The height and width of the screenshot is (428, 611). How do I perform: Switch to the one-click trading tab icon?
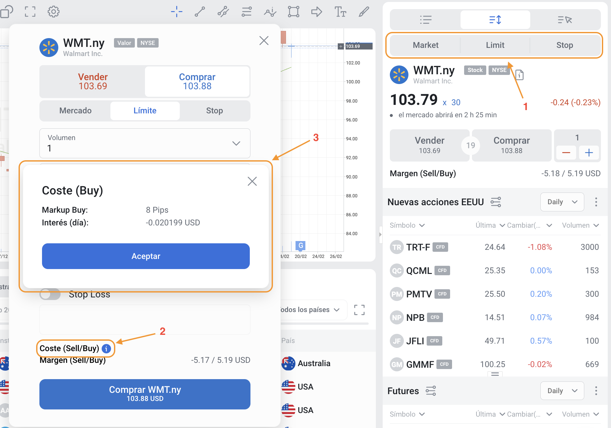(565, 20)
